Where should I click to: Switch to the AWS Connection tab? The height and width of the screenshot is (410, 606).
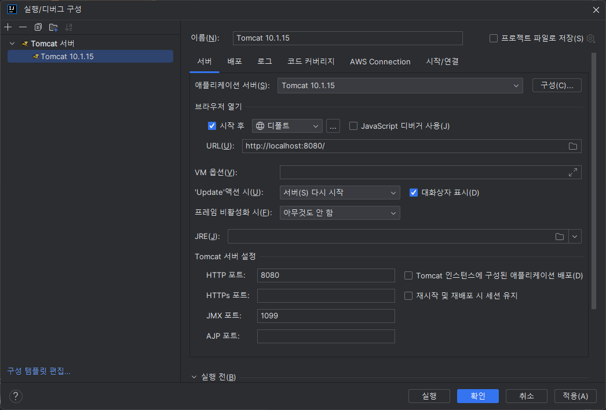click(380, 61)
